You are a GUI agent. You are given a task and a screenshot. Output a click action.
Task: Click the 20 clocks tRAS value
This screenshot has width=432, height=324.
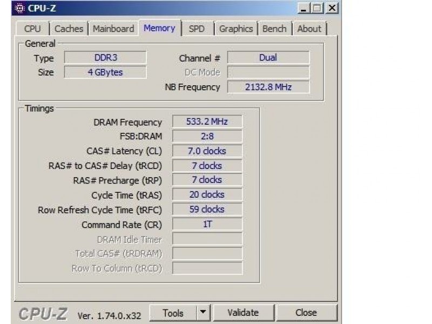(x=207, y=194)
